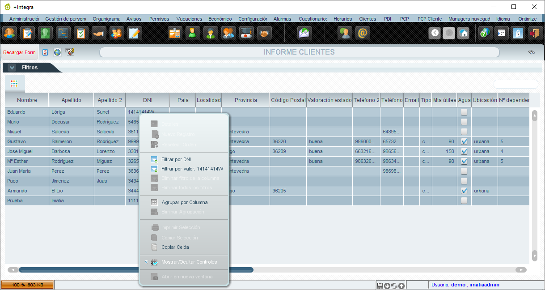This screenshot has width=545, height=290.
Task: Open the colored dots grid icon
Action: pos(14,84)
